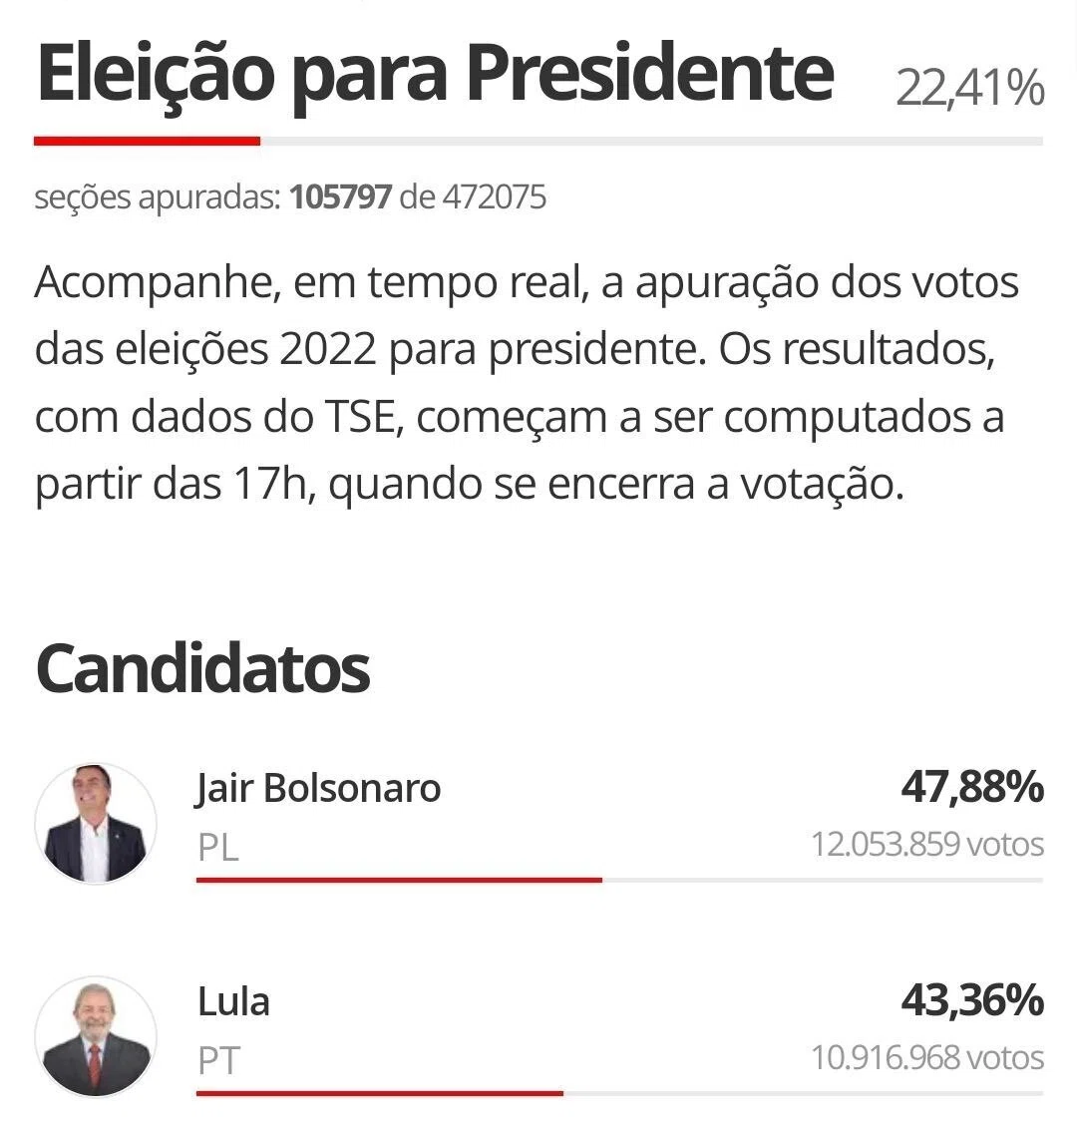Click the Acompanhe em tempo real paragraph
This screenshot has height=1133, width=1077.
click(x=527, y=382)
